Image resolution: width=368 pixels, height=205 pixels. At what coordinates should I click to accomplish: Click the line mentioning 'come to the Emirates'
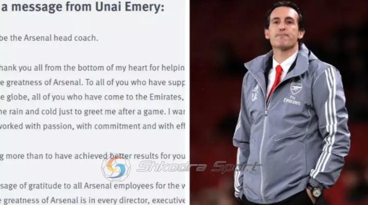(x=92, y=97)
